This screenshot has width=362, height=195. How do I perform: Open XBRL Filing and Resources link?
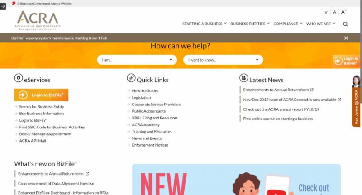(155, 118)
